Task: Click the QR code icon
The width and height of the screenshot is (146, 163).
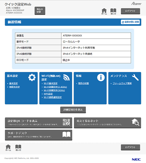Action: pyautogui.click(x=66, y=122)
